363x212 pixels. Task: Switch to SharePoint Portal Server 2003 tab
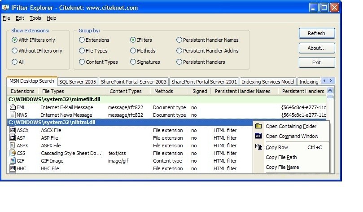pos(134,82)
